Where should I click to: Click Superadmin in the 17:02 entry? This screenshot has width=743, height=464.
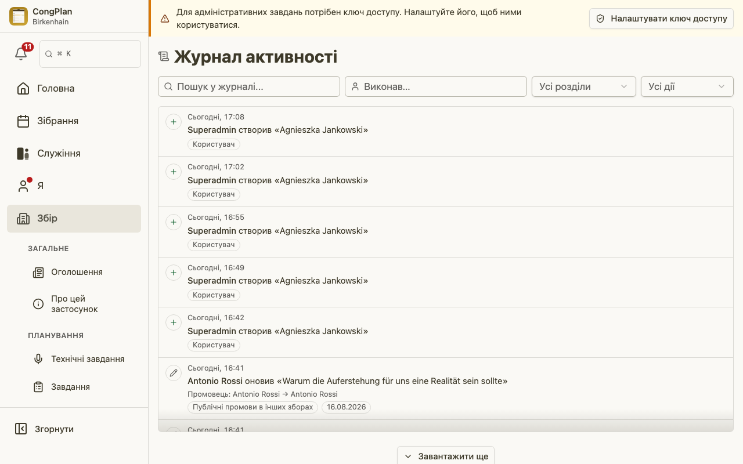pyautogui.click(x=212, y=180)
